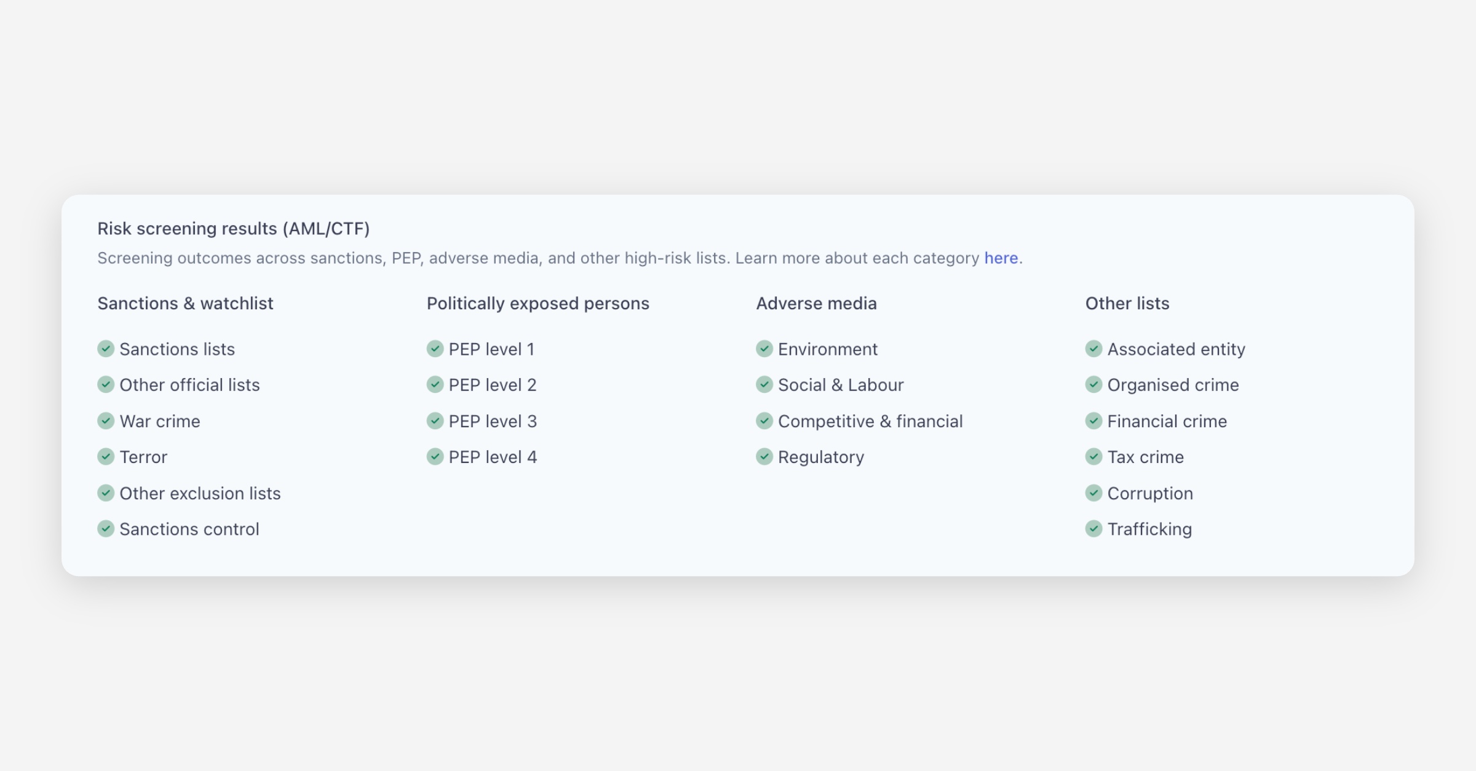Select the Tax crime label
This screenshot has width=1476, height=771.
1145,457
